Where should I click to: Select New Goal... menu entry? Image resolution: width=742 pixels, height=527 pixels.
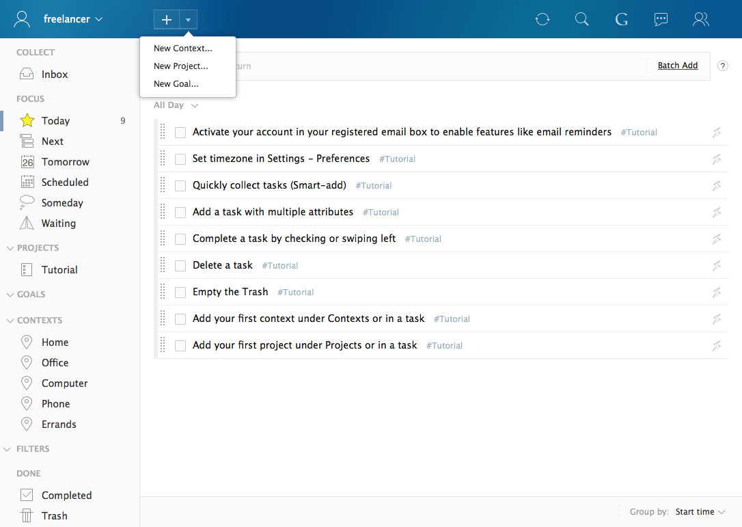point(176,84)
